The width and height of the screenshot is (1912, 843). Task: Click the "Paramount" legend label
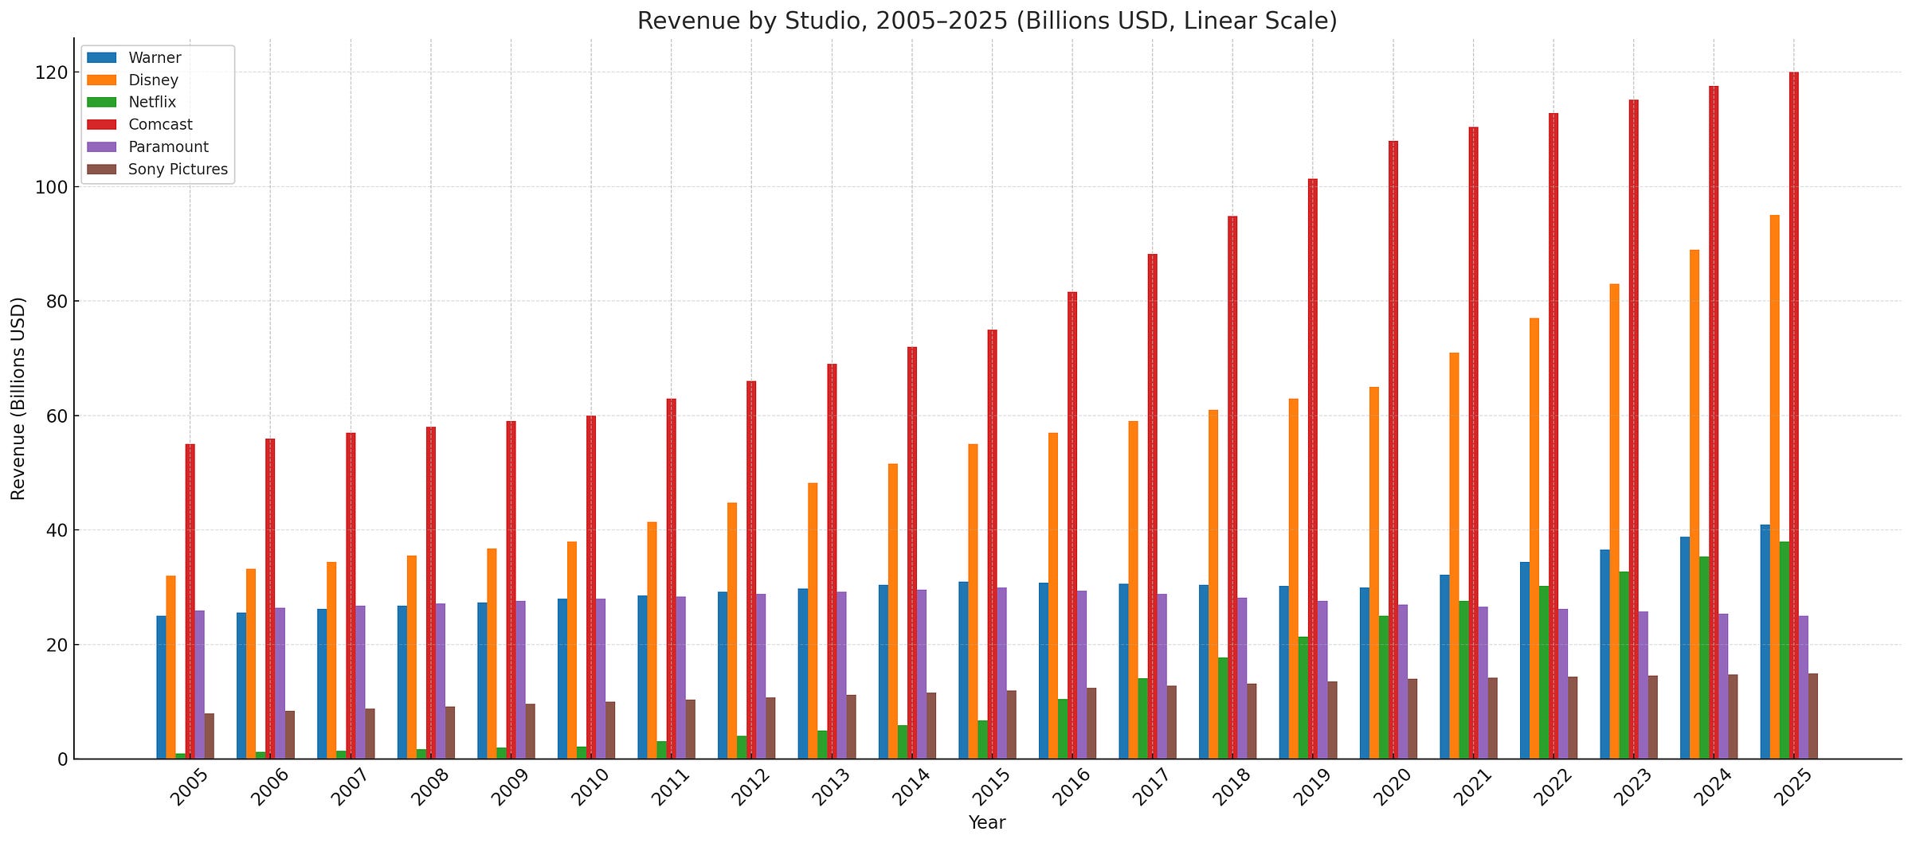click(x=168, y=147)
